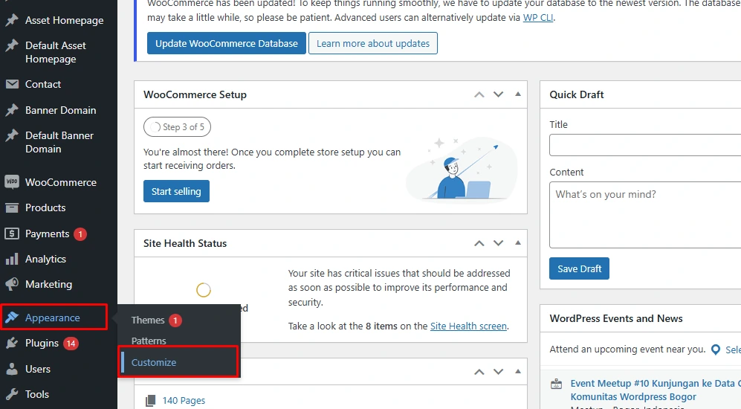Click the Contact envelope icon
Screen dimensions: 741x409
pos(12,84)
